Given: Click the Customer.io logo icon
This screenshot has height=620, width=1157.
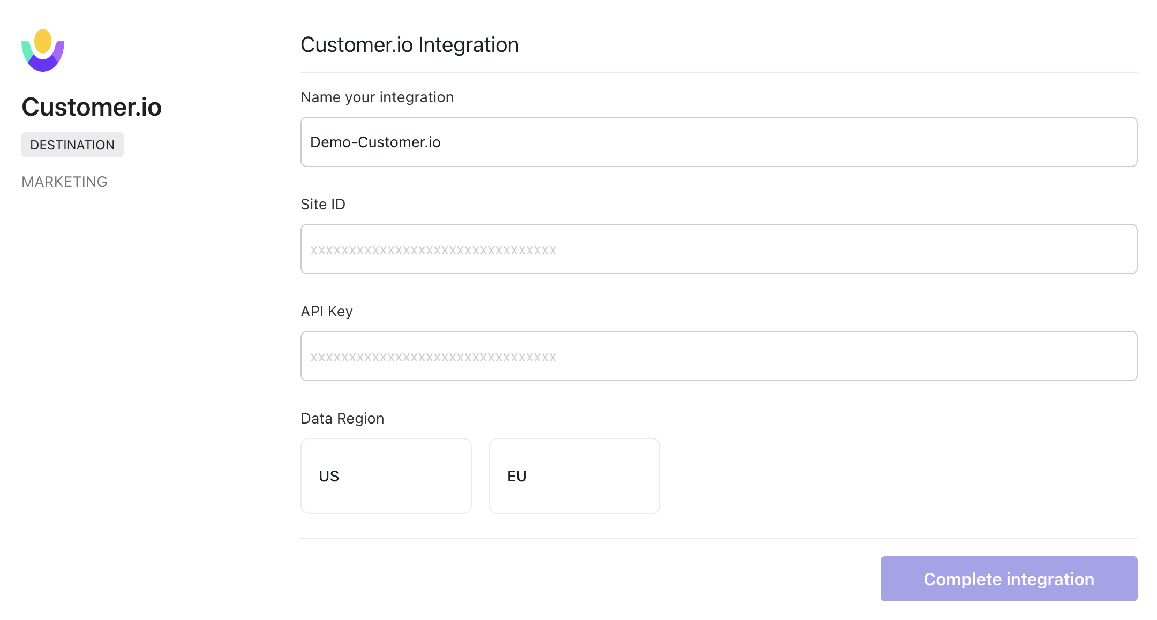Looking at the screenshot, I should pos(43,50).
